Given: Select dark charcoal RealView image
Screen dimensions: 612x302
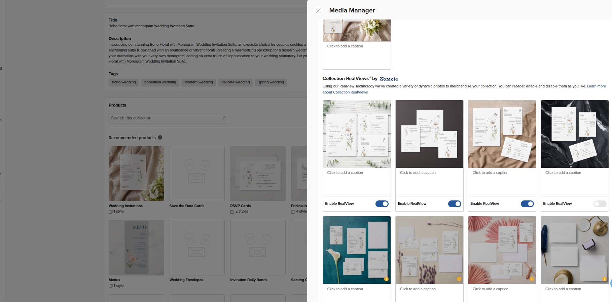Looking at the screenshot, I should [x=429, y=134].
